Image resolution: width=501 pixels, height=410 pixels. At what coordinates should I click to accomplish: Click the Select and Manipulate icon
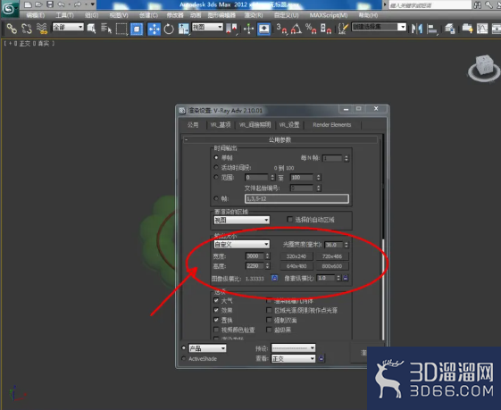[248, 29]
